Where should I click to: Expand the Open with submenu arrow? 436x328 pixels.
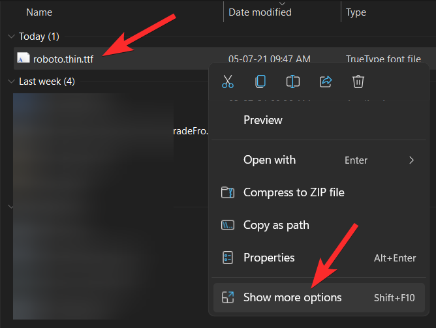point(411,160)
